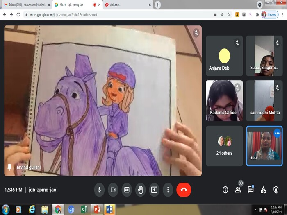
Task: Click the Paused profile button
Action: [x=270, y=15]
